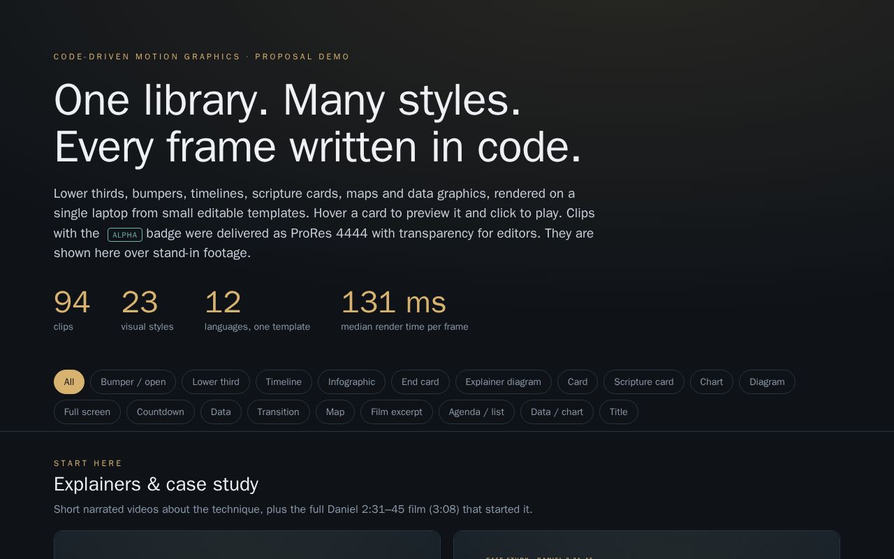The image size is (894, 559).
Task: Choose the Countdown filter
Action: pos(161,412)
